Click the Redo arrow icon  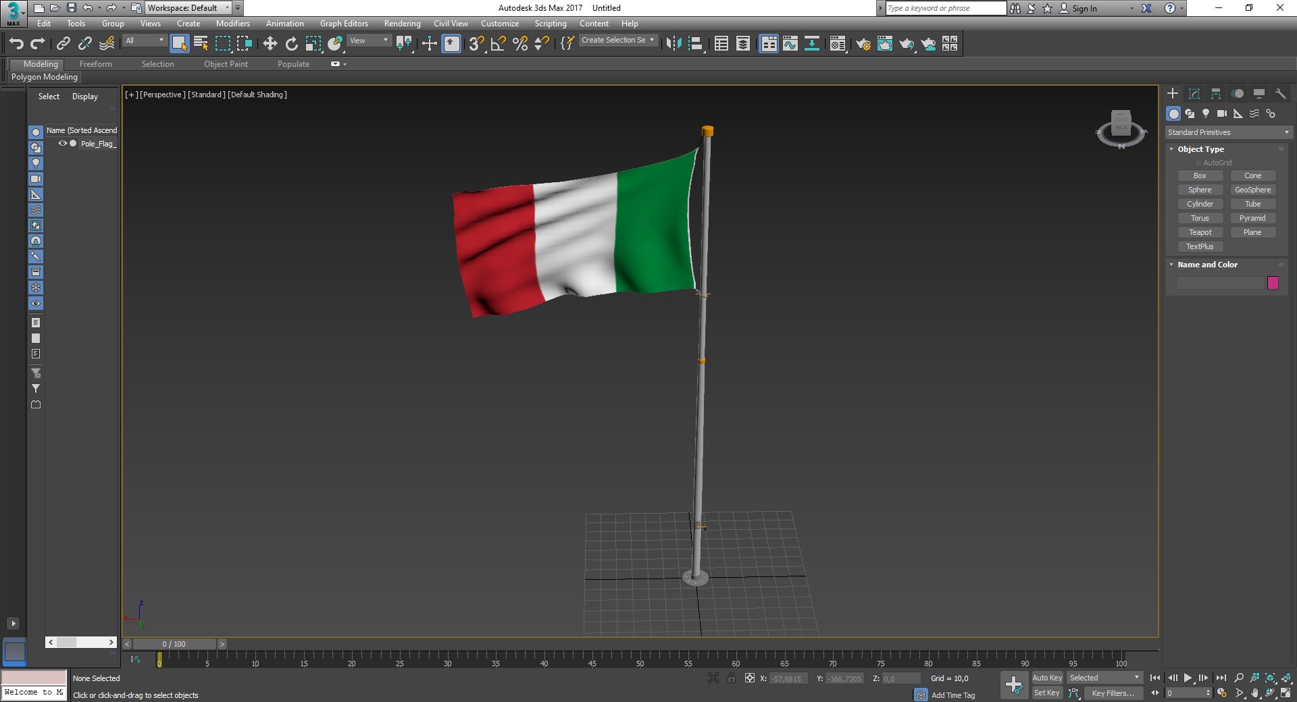point(38,44)
